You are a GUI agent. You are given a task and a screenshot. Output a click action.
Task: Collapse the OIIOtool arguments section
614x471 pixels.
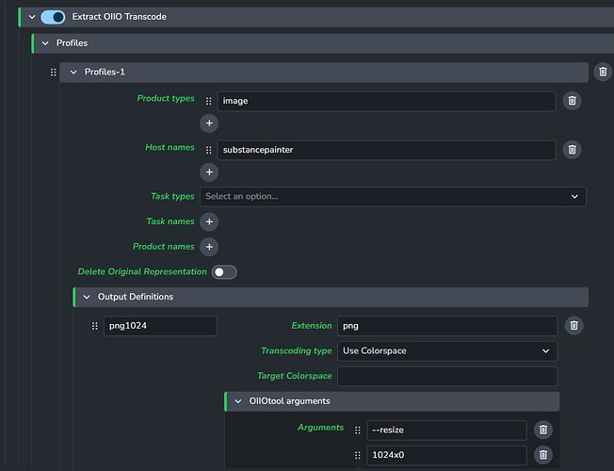238,401
